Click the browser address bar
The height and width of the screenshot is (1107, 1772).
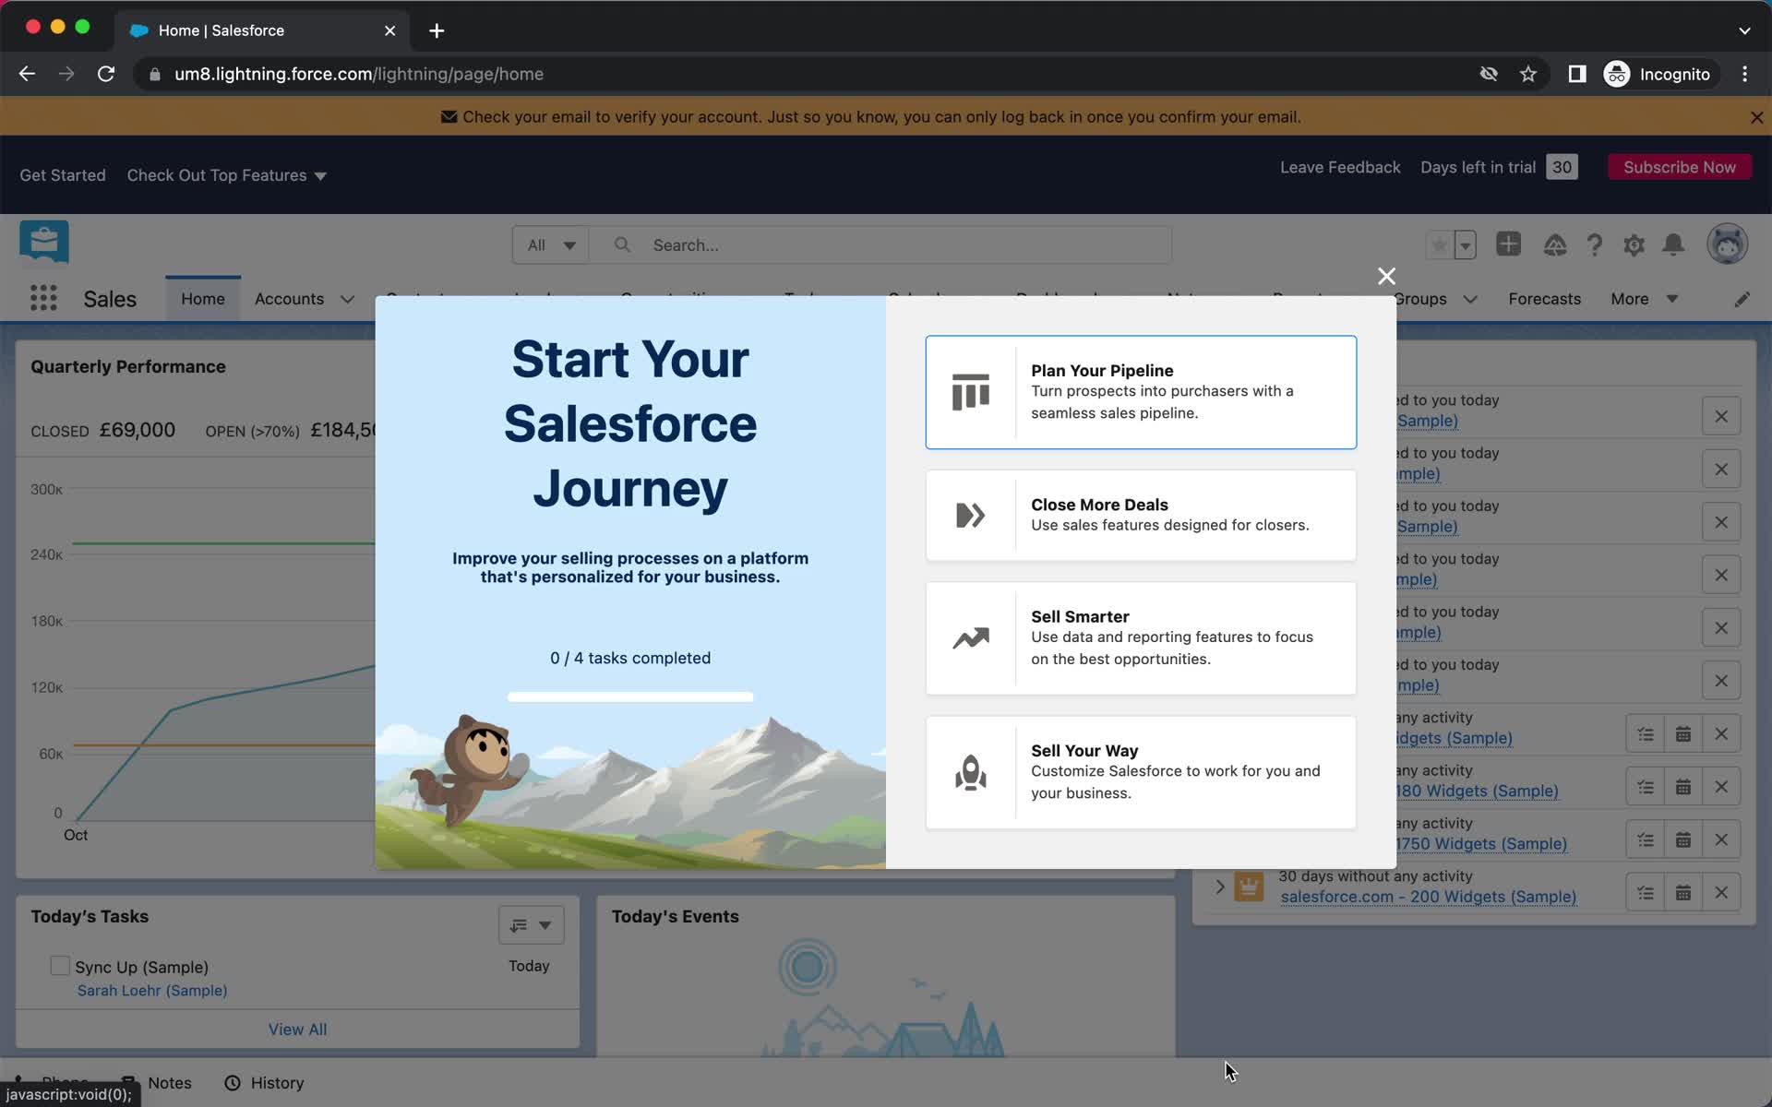pos(812,74)
